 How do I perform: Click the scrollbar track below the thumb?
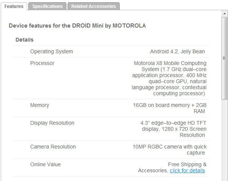coord(225,140)
